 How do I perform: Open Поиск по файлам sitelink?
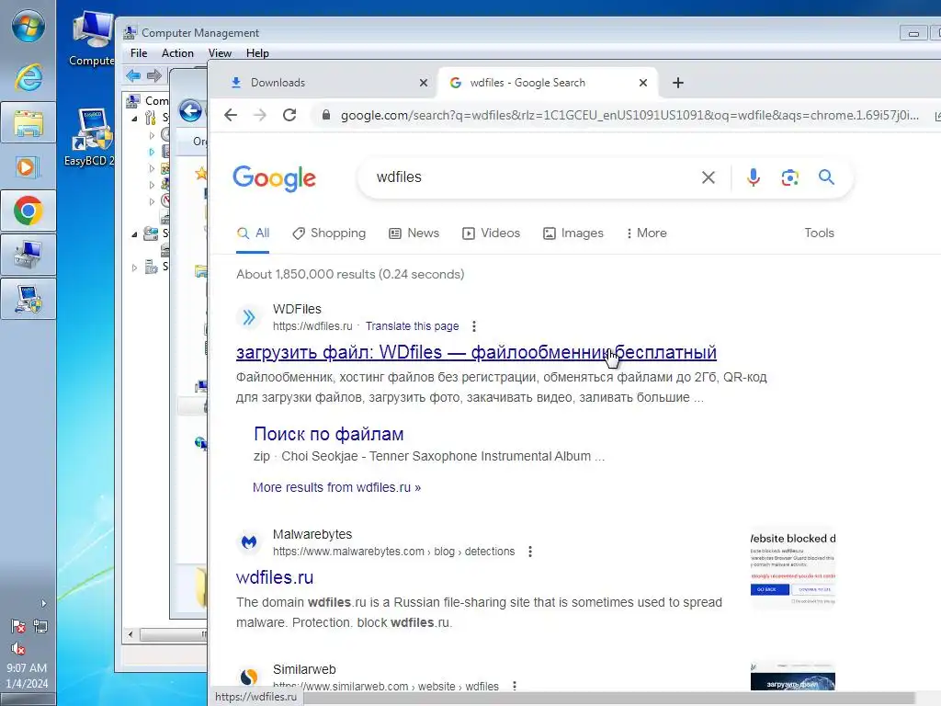coord(329,434)
